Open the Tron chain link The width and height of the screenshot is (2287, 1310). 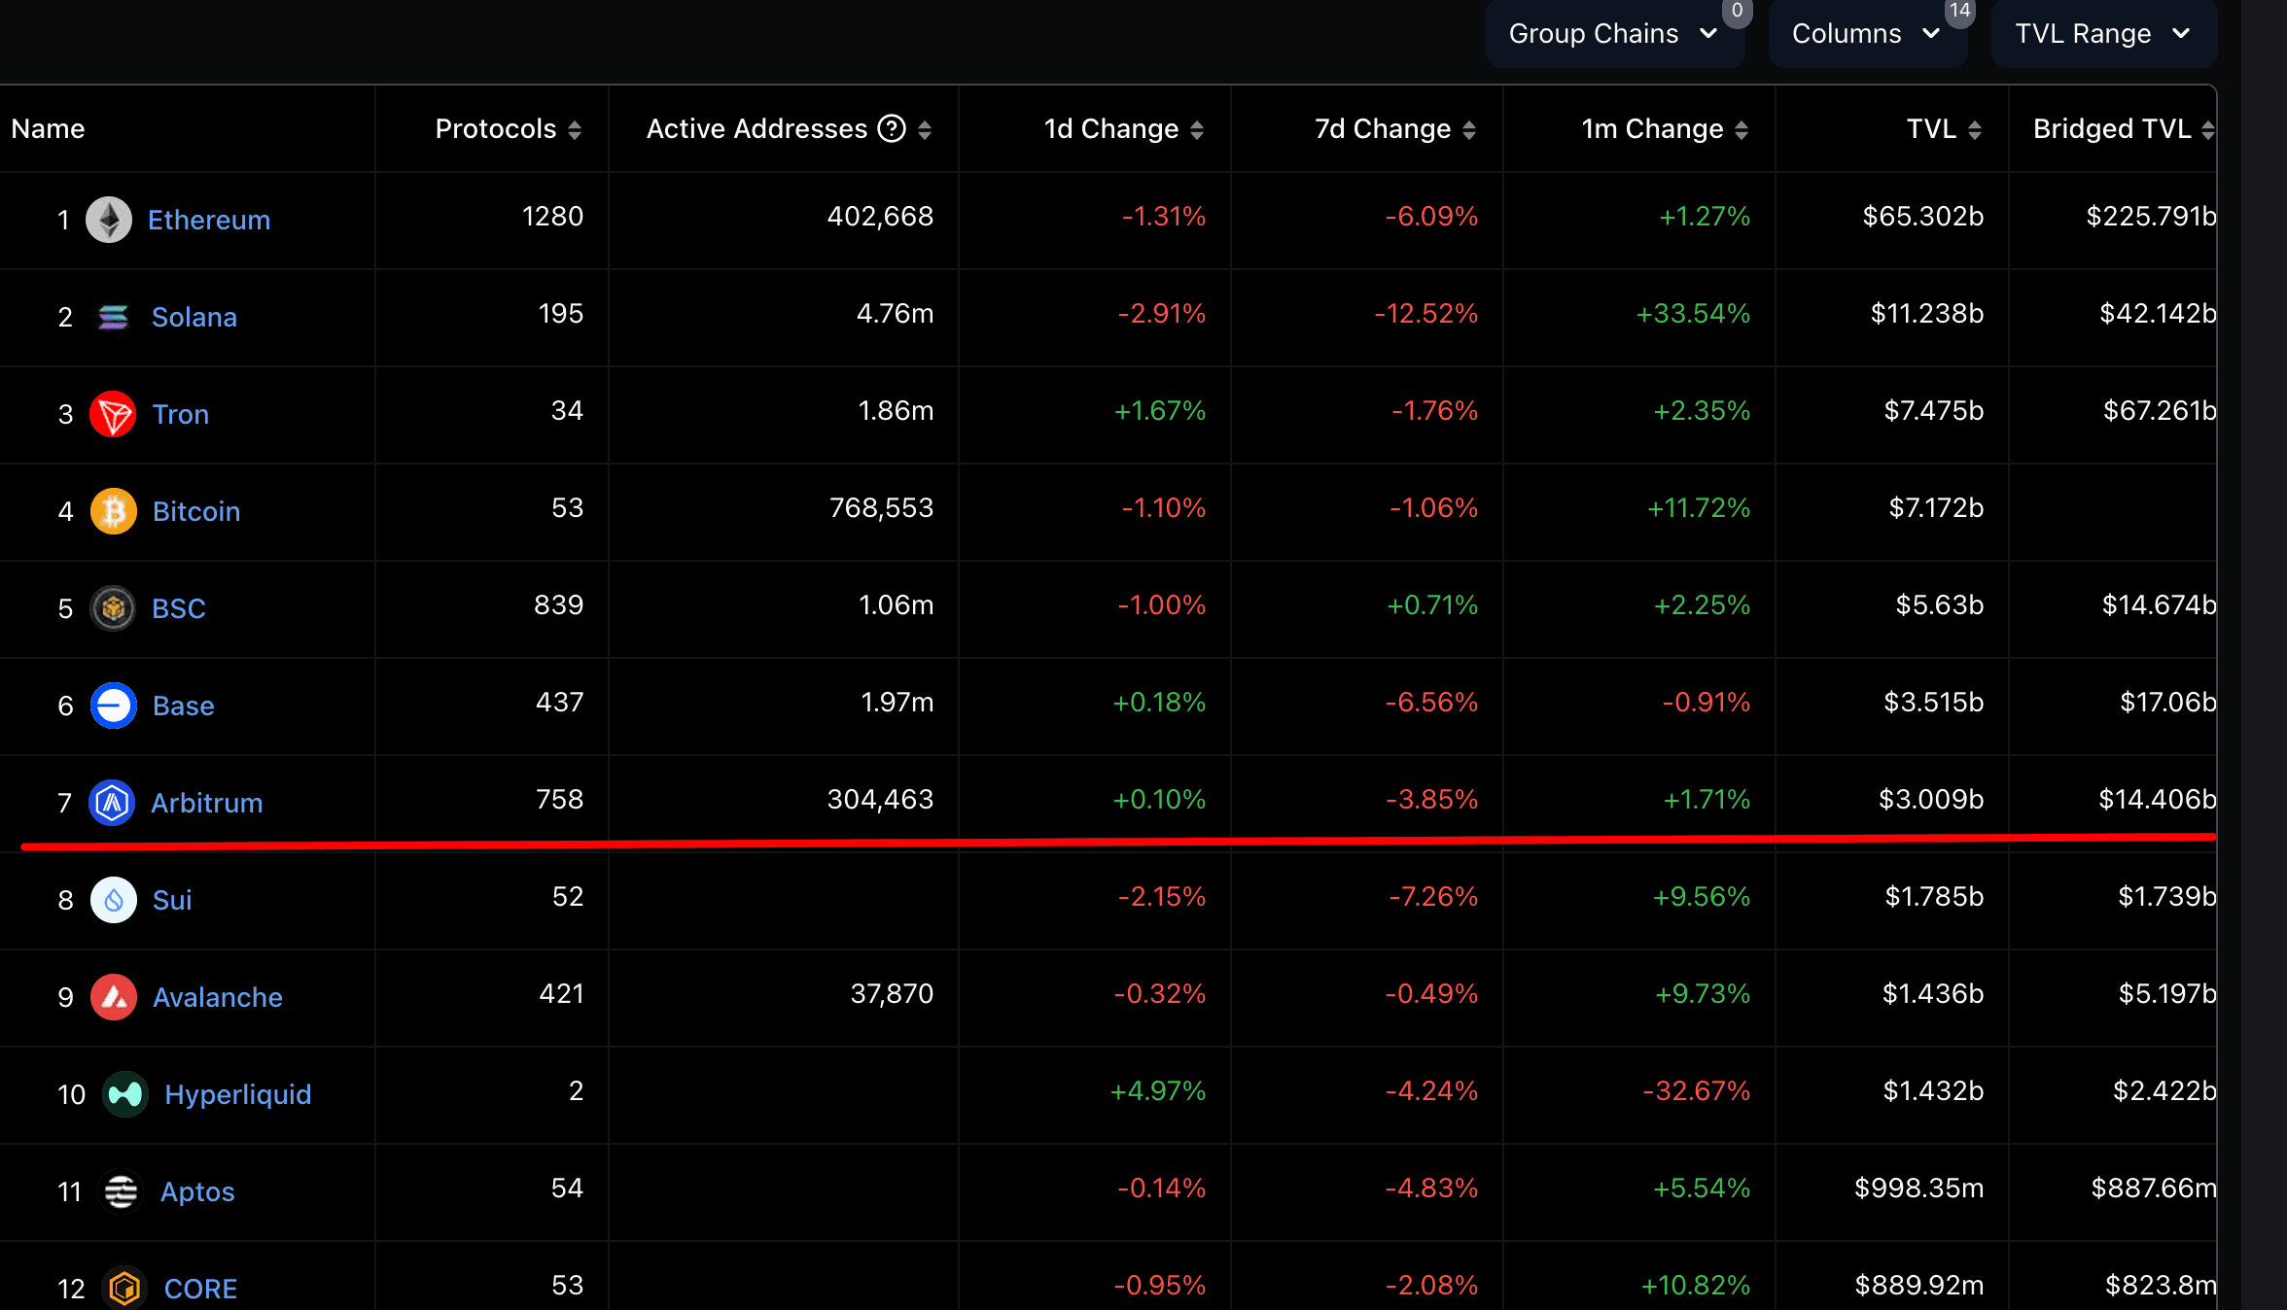pyautogui.click(x=181, y=414)
